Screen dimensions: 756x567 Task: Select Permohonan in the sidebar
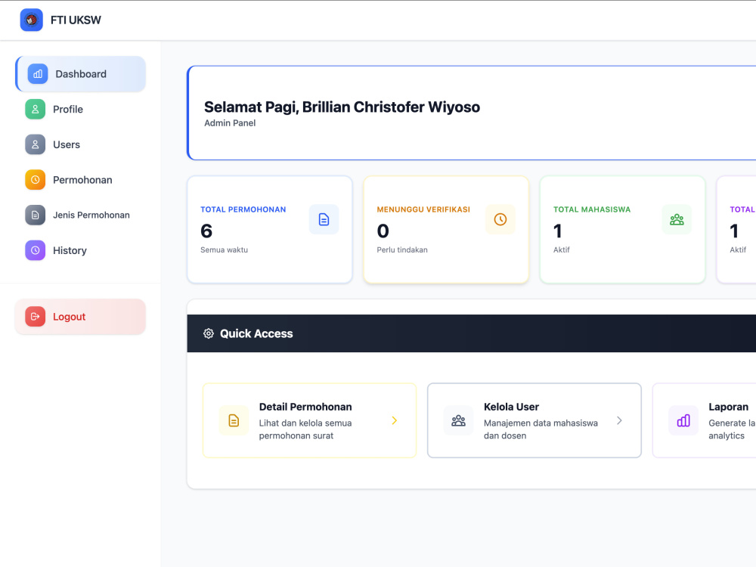tap(81, 180)
